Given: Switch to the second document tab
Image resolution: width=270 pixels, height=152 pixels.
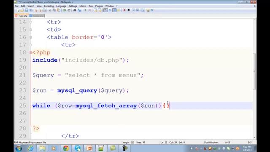Looking at the screenshot, I should [x=37, y=16].
